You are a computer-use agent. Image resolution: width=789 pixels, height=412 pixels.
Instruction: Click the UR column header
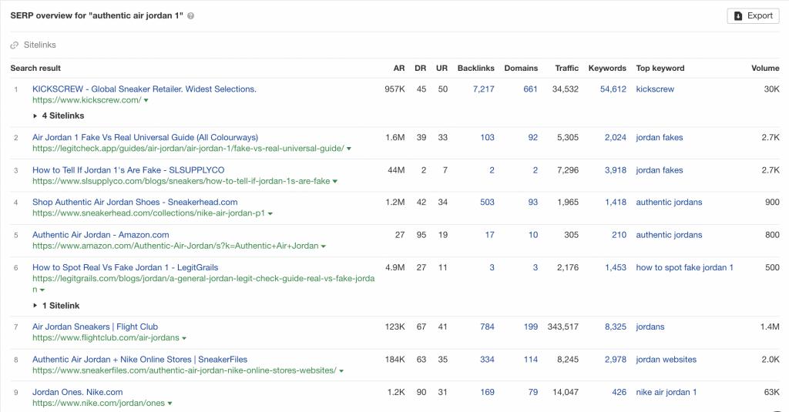pyautogui.click(x=442, y=69)
